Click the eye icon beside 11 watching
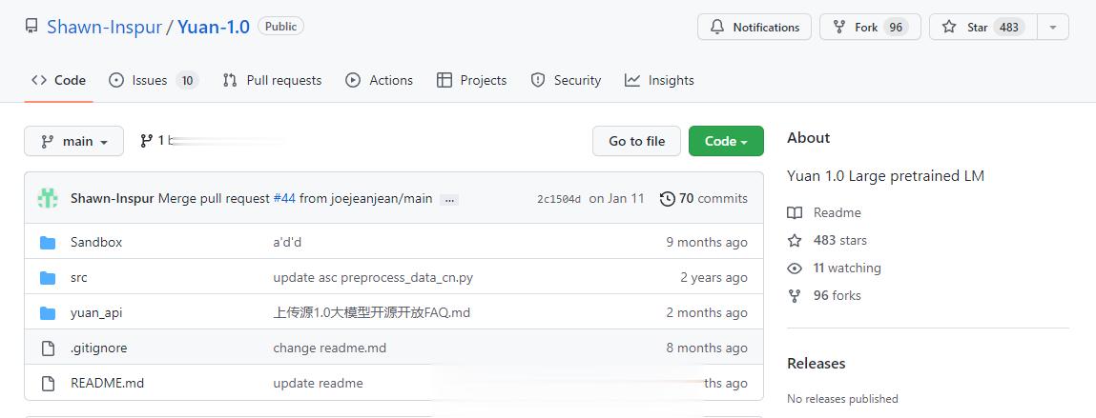1096x418 pixels. click(x=795, y=268)
